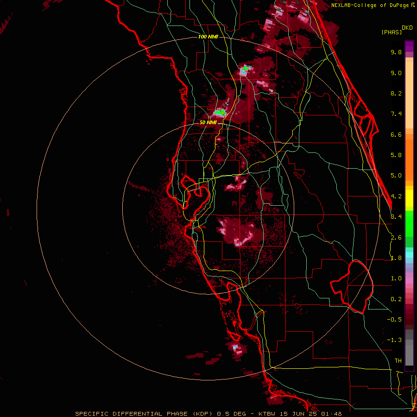Image resolution: width=417 pixels, height=417 pixels.
Task: Click the -0.5 value on color scale
Action: 394,320
